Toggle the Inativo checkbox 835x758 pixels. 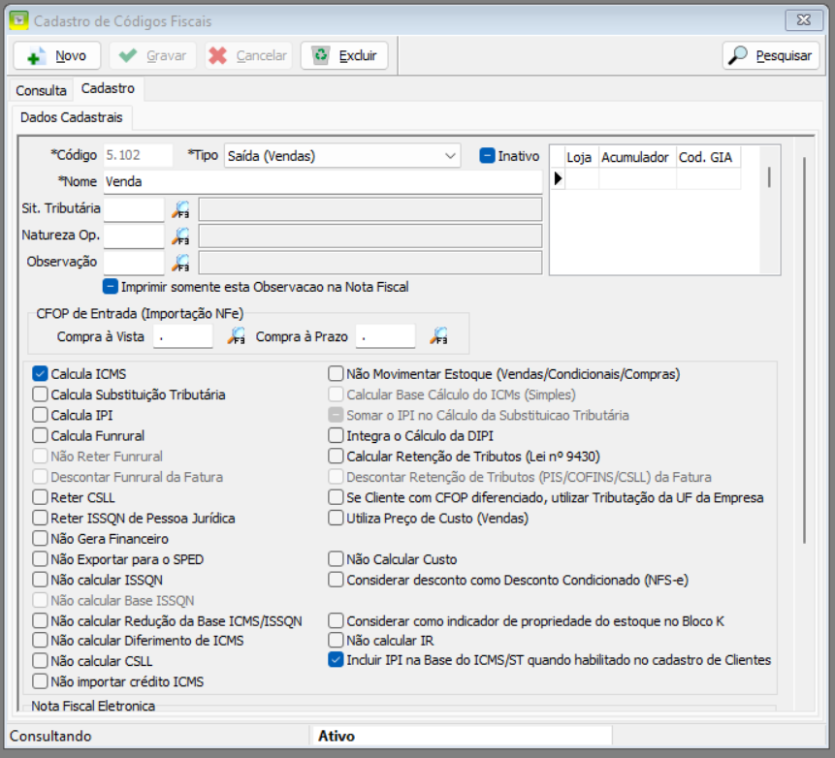(487, 155)
